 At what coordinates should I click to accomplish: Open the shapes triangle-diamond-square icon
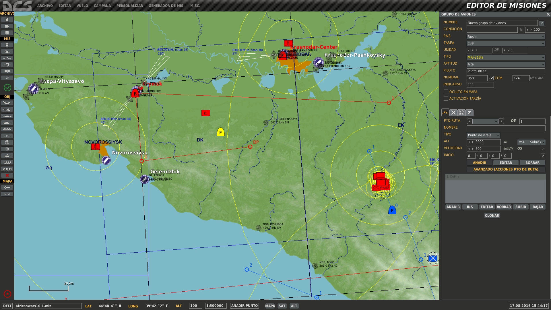tap(7, 169)
